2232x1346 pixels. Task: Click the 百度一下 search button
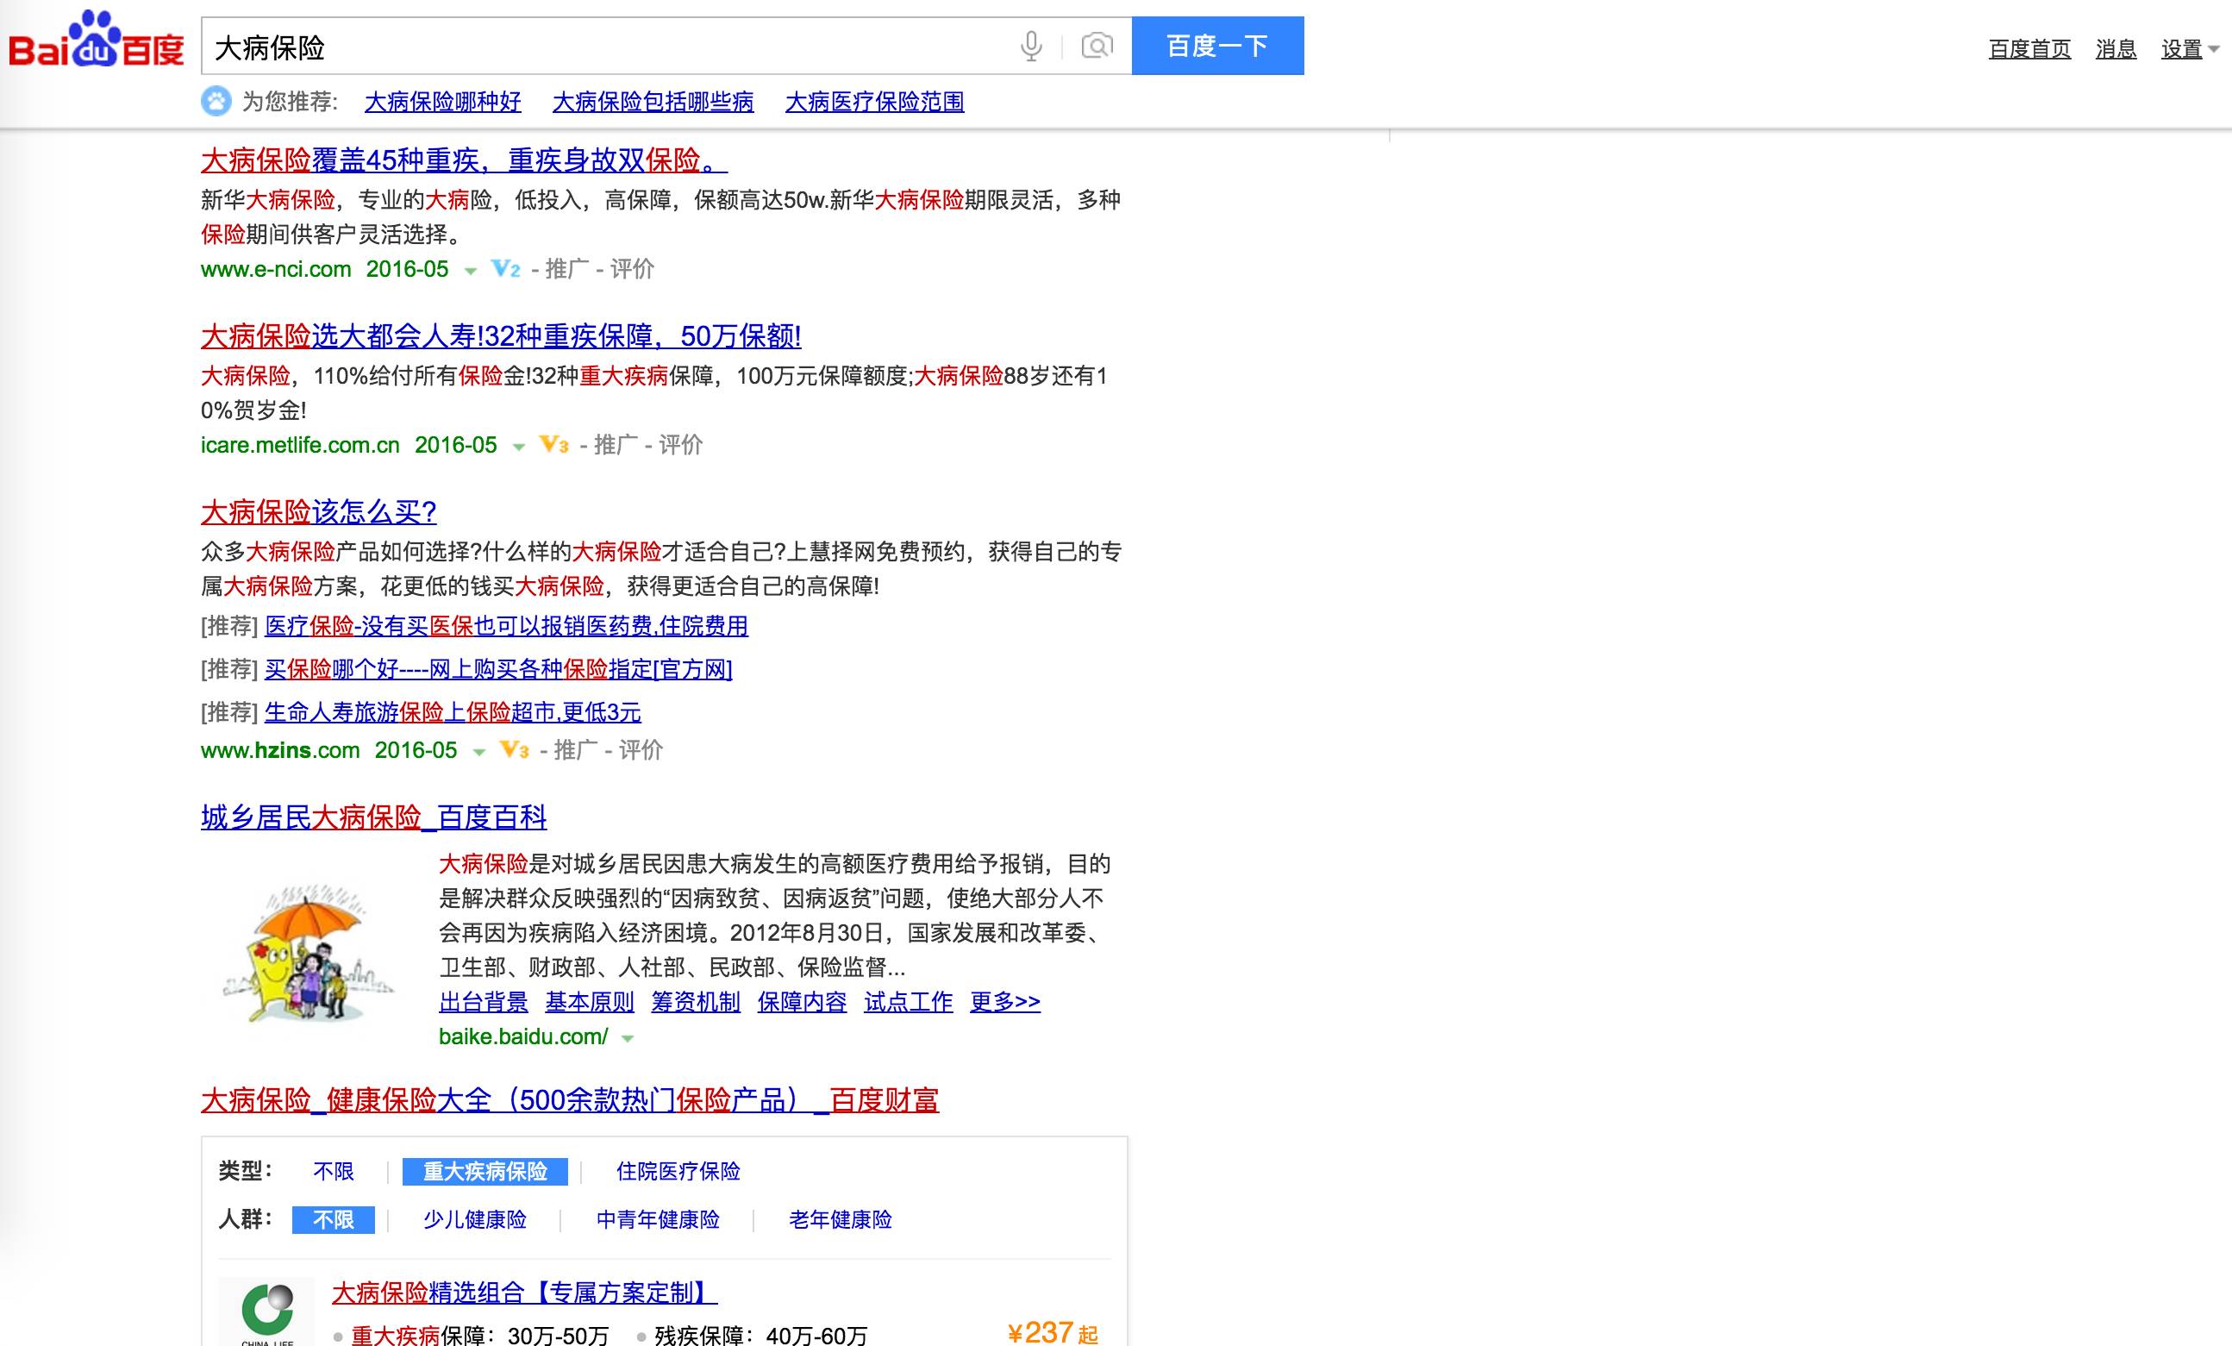point(1217,46)
